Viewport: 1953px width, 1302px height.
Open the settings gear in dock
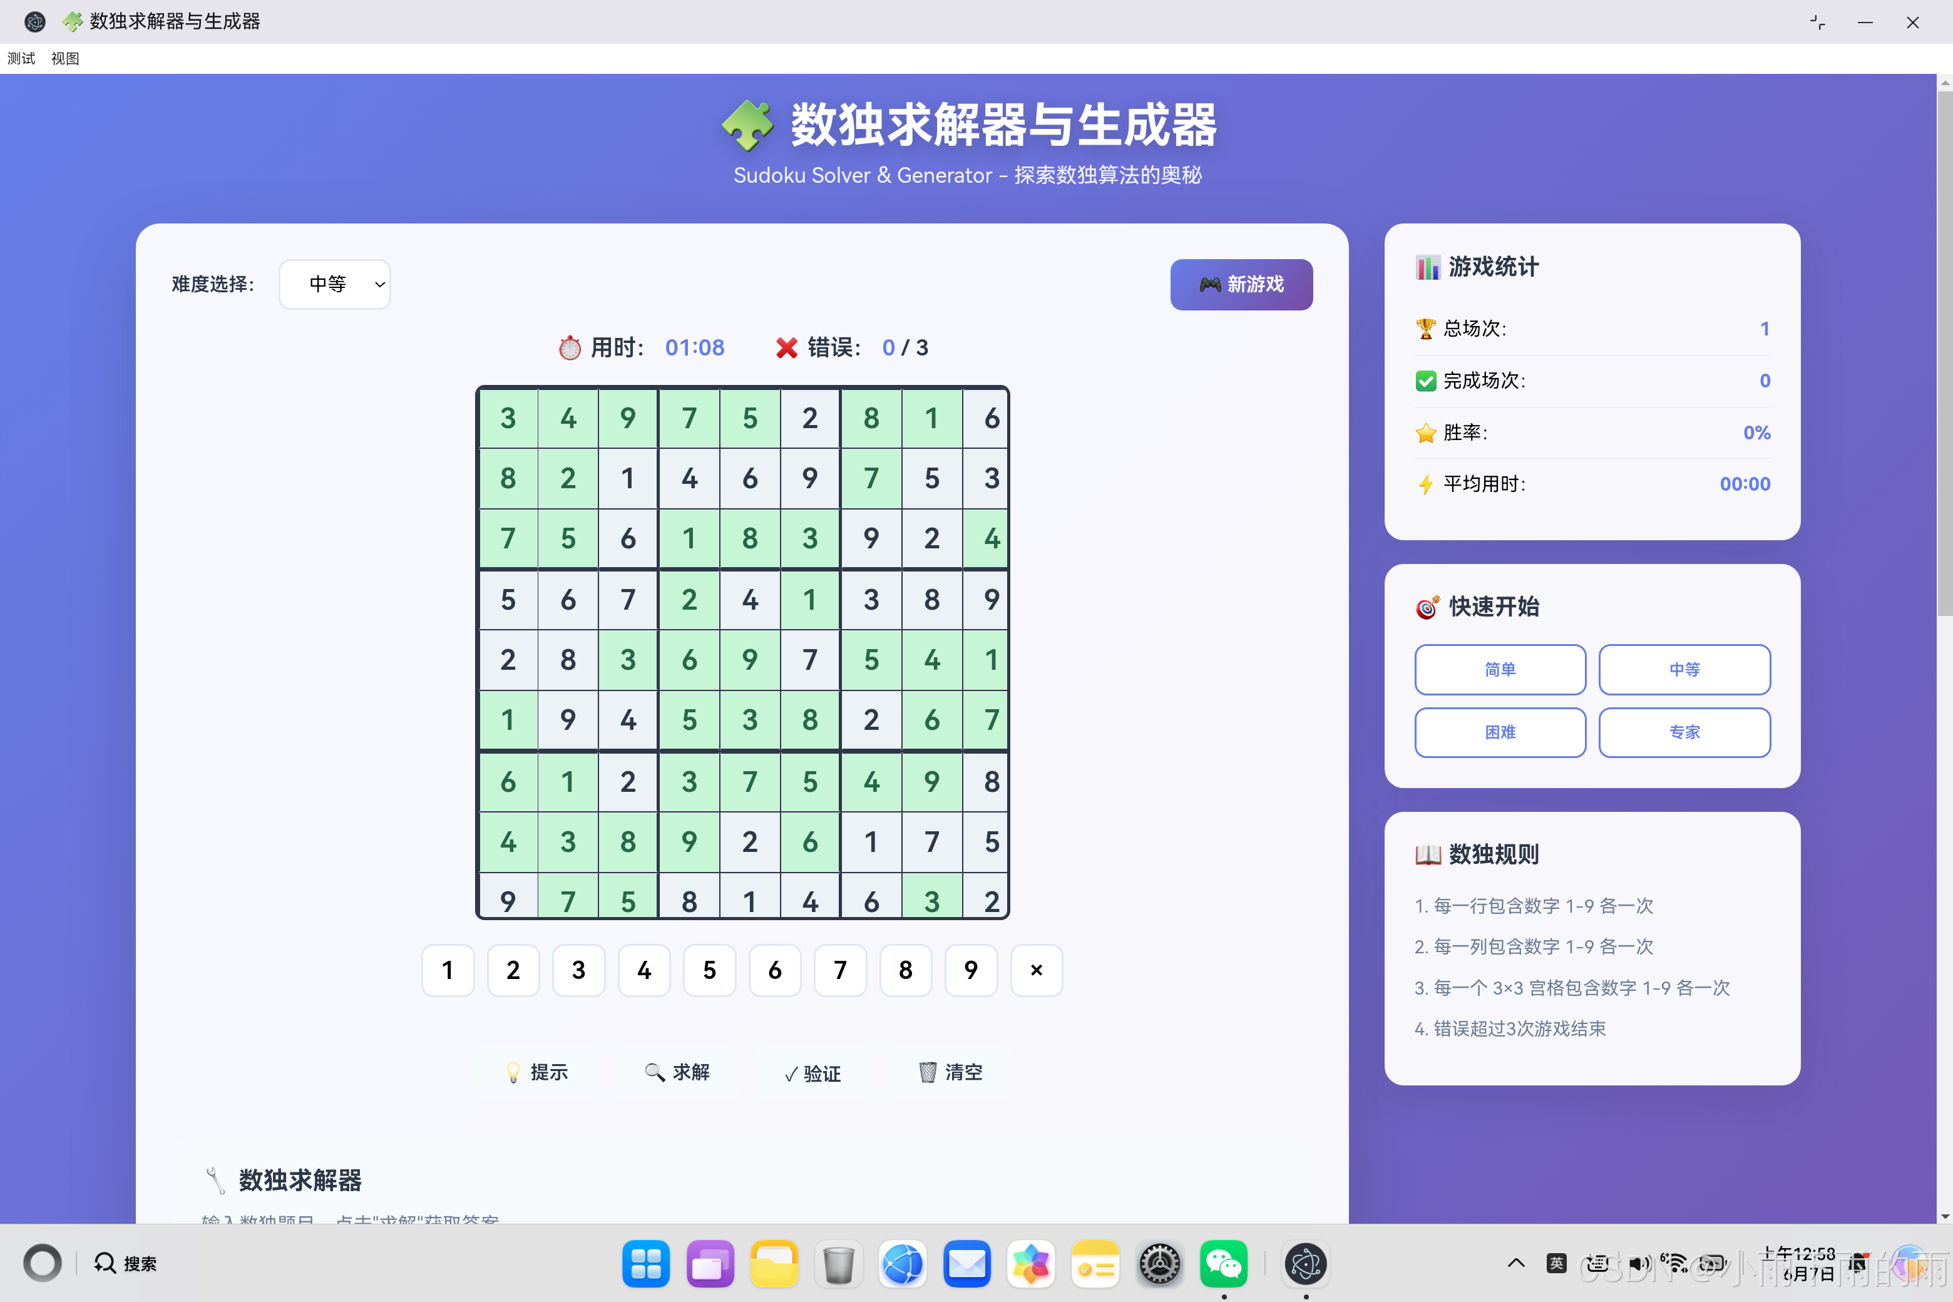point(1160,1264)
